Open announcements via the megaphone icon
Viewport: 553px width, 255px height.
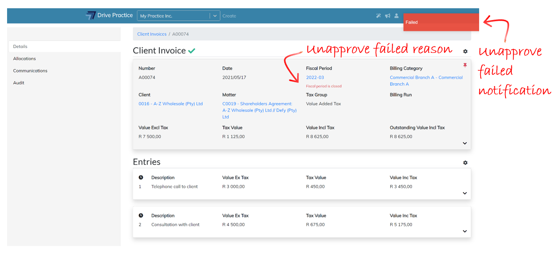[x=388, y=16]
